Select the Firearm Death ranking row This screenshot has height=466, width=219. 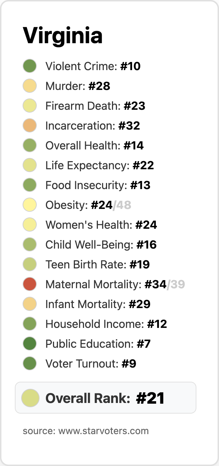click(95, 106)
